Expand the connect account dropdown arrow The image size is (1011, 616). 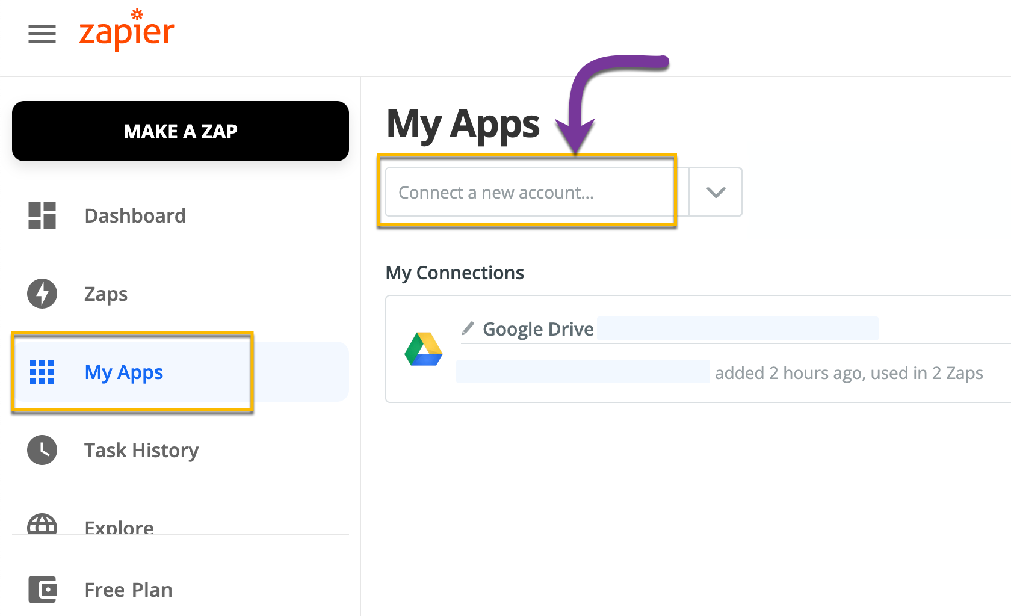pyautogui.click(x=716, y=192)
